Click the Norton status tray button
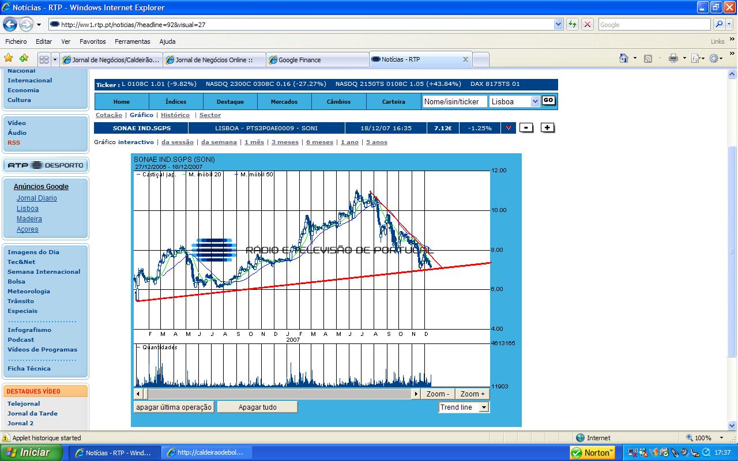This screenshot has height=461, width=738. [x=593, y=452]
